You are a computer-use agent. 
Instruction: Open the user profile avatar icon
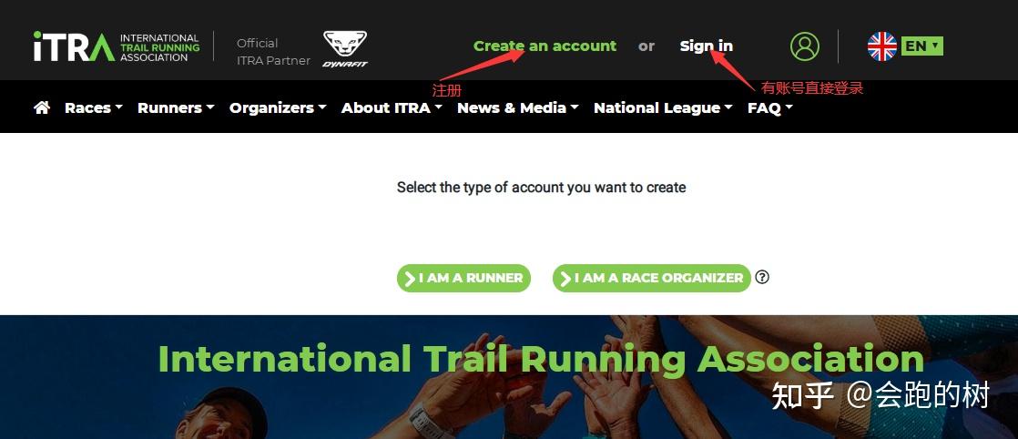(x=804, y=46)
